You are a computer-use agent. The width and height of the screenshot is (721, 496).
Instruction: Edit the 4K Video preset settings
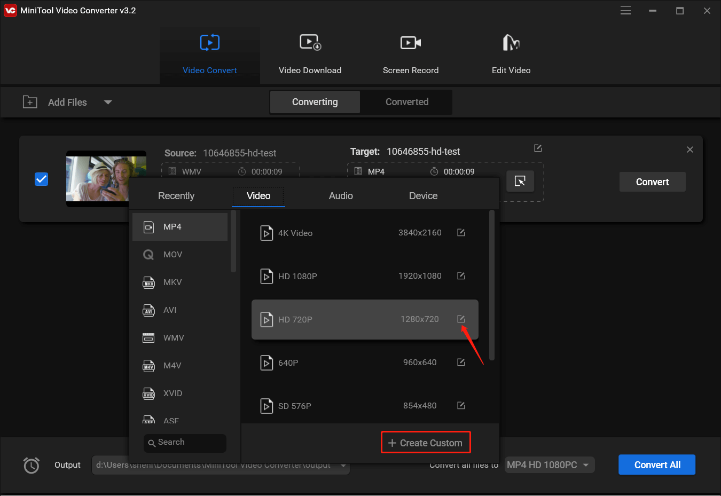pyautogui.click(x=461, y=232)
